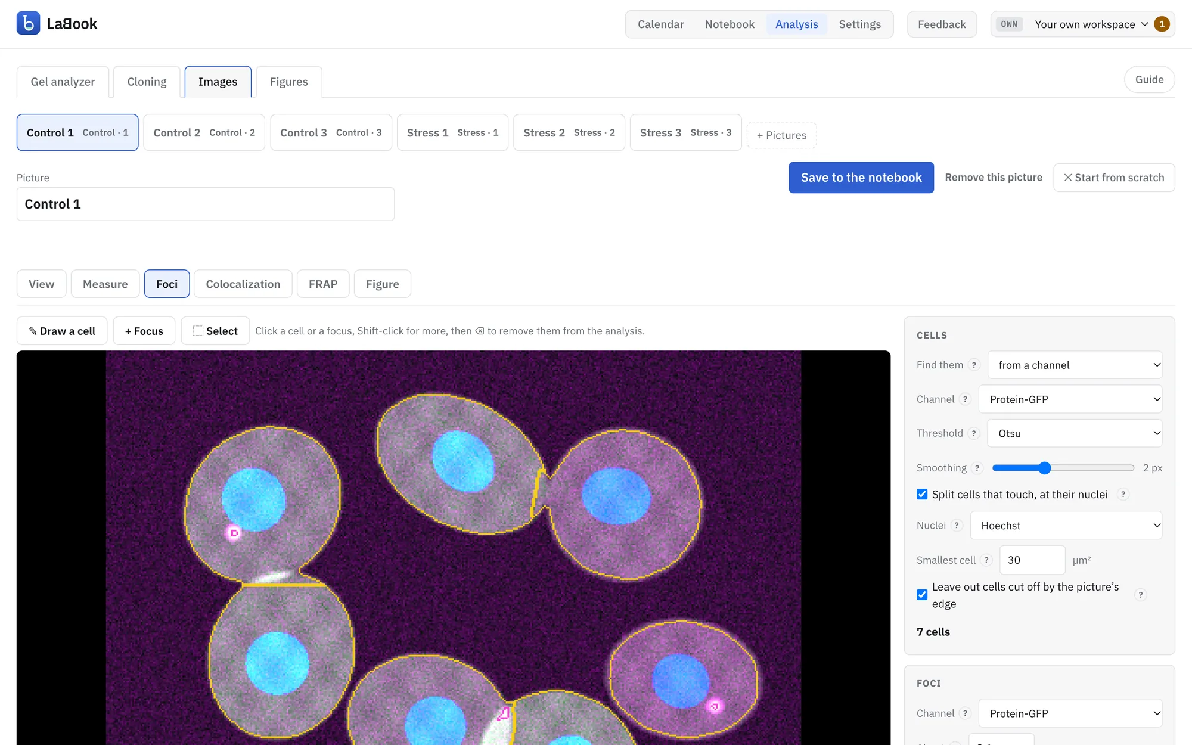This screenshot has height=745, width=1192.
Task: Open help icon next to Foci Channel
Action: (965, 713)
